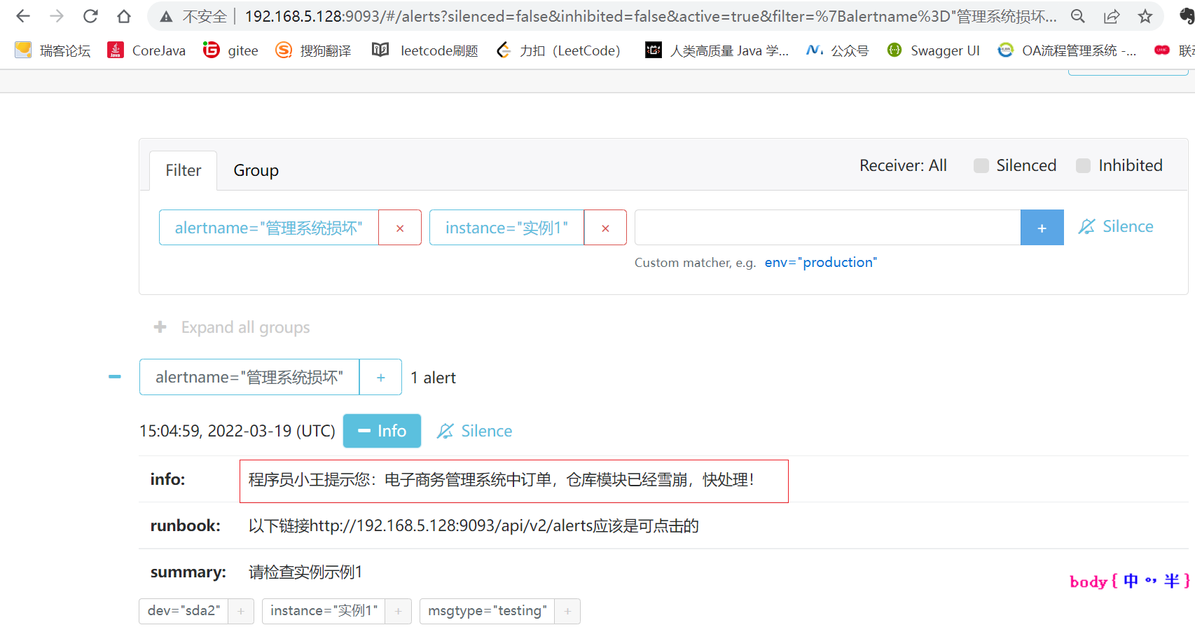Screen dimensions: 1195x632
Task: Click the bookmark star in the address bar
Action: (x=1145, y=15)
